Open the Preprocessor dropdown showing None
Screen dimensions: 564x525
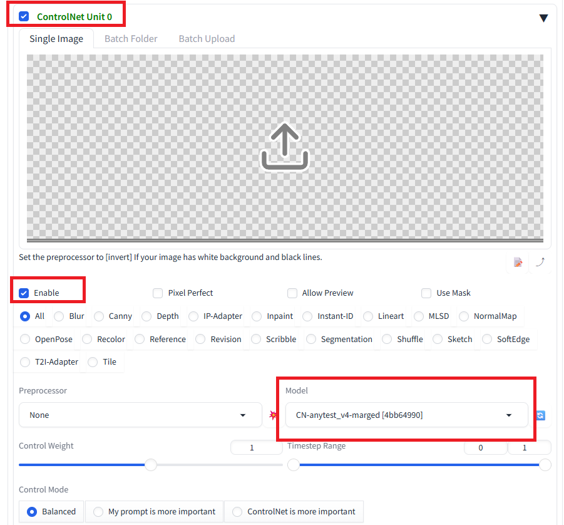[x=140, y=415]
